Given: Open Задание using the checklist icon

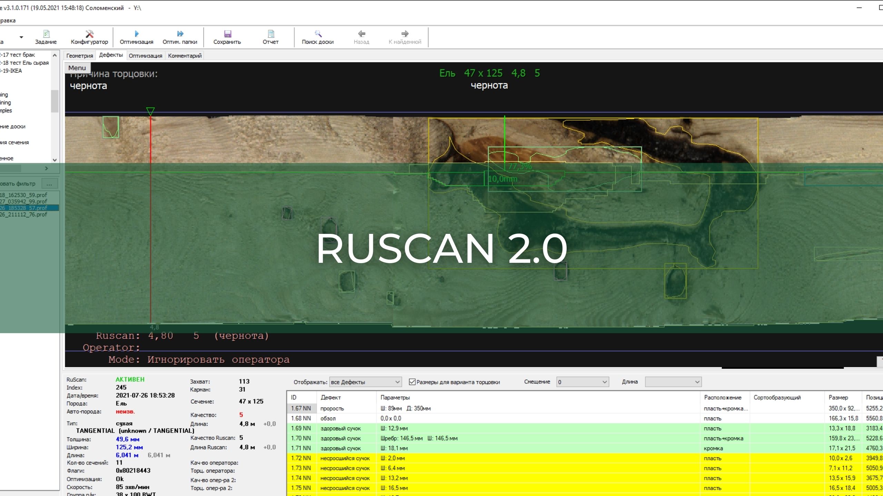Looking at the screenshot, I should pyautogui.click(x=46, y=37).
